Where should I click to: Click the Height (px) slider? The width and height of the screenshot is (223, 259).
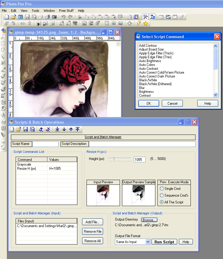(x=120, y=159)
